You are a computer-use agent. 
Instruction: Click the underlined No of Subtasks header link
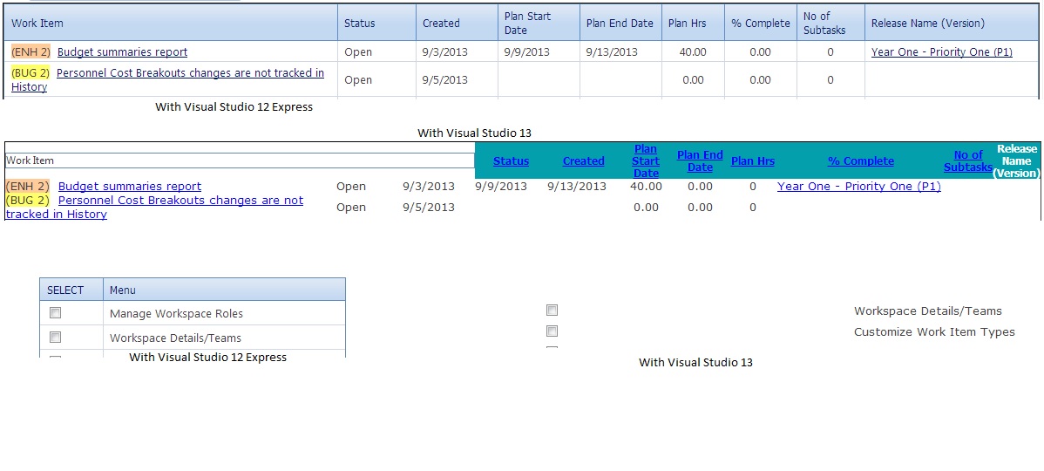(968, 161)
